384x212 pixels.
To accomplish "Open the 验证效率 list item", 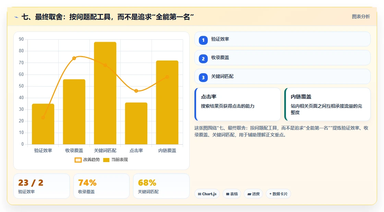I will [x=283, y=39].
